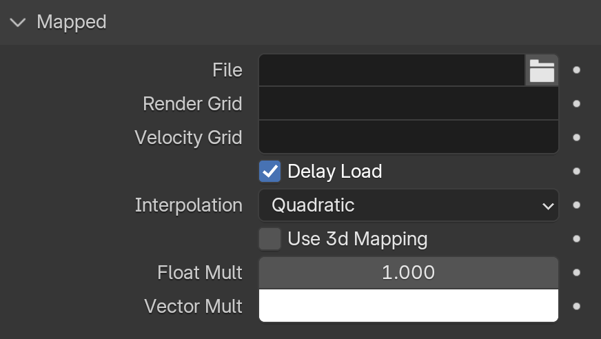Click the Render Grid text field
Screen dimensions: 601x339
(x=409, y=103)
